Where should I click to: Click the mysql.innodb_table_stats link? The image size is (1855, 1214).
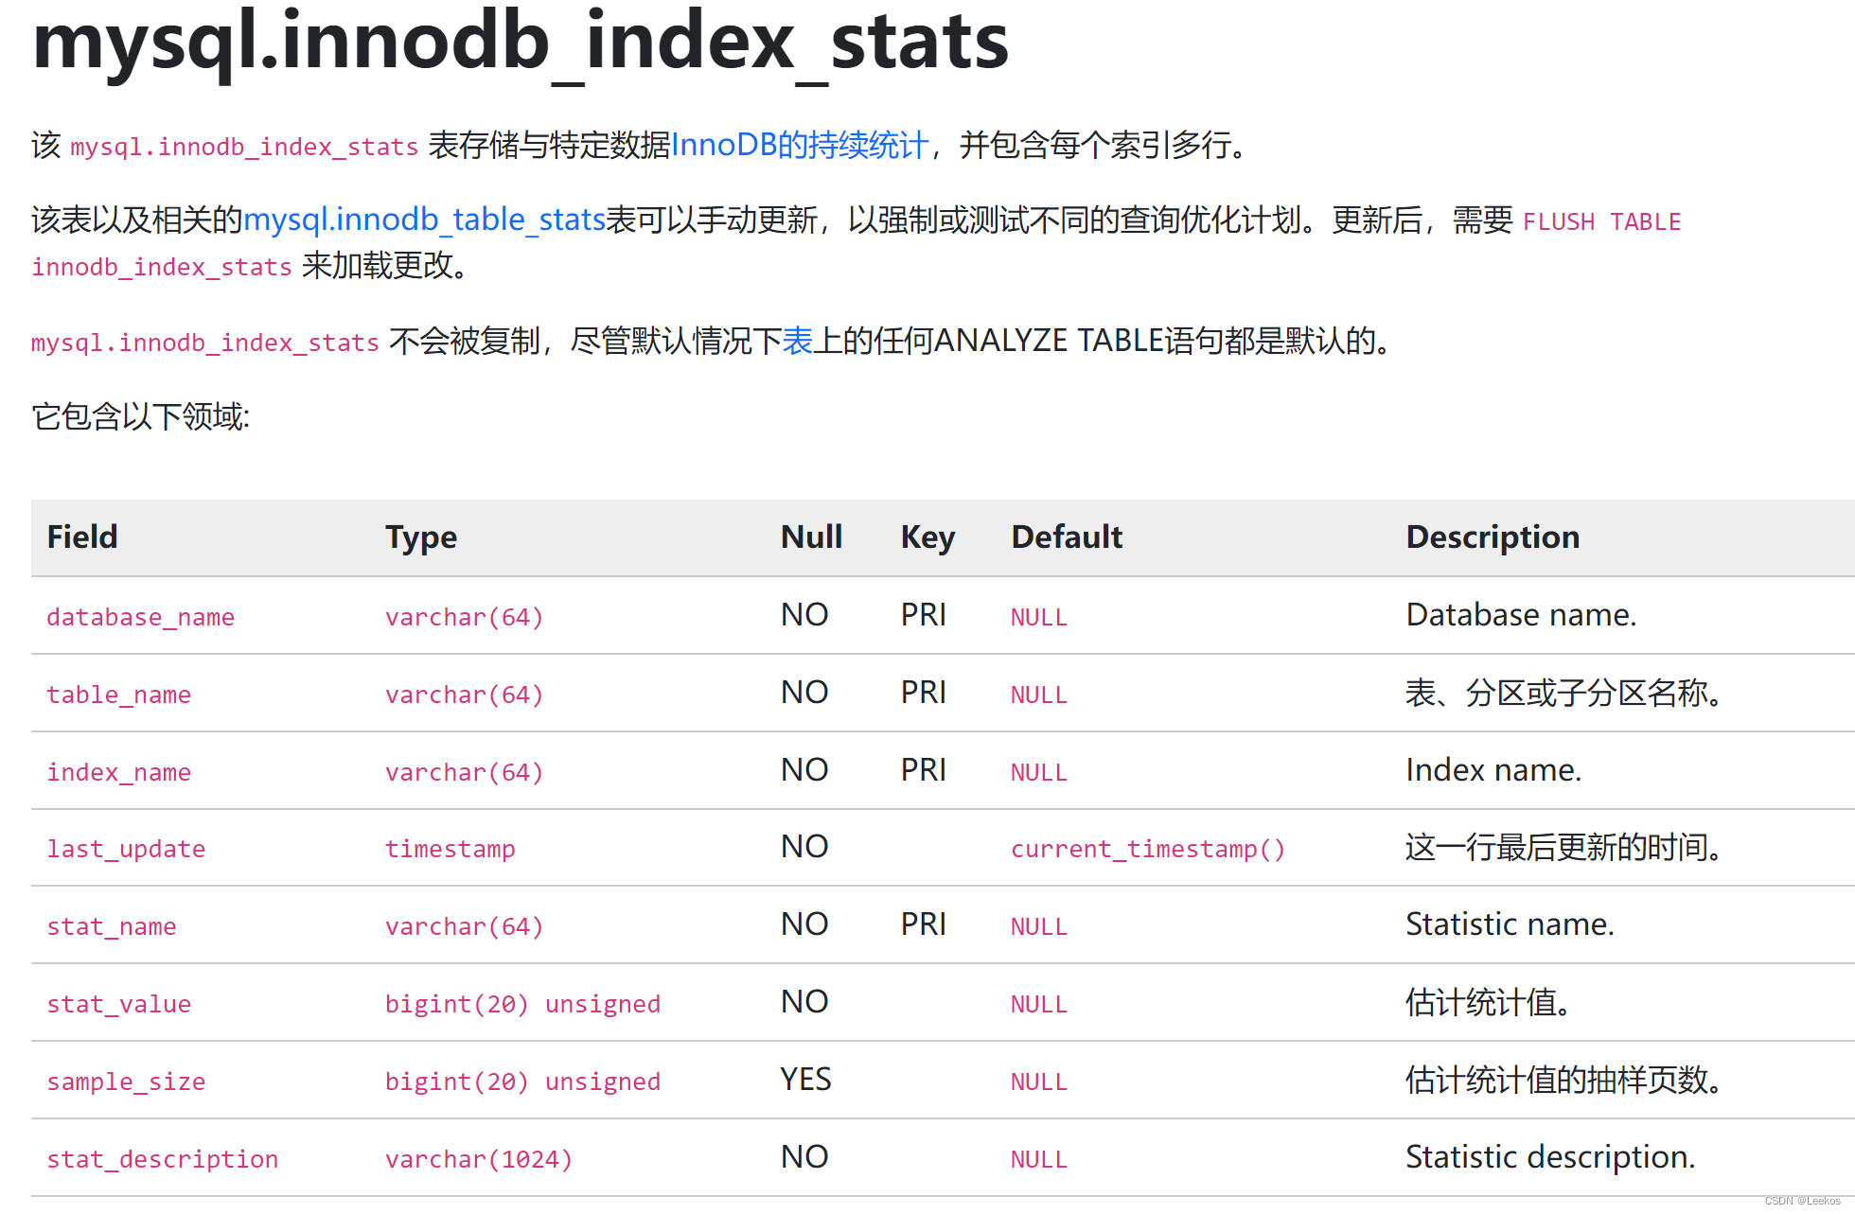[424, 220]
